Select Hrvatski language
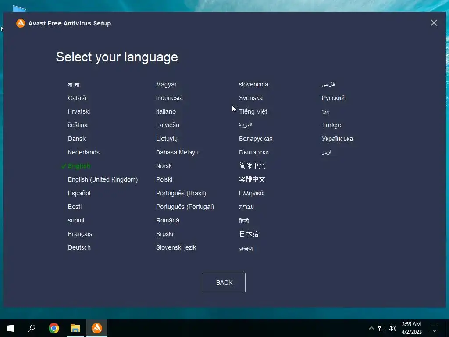 point(79,111)
